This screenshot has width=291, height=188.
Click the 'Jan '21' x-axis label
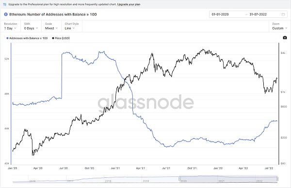point(115,168)
